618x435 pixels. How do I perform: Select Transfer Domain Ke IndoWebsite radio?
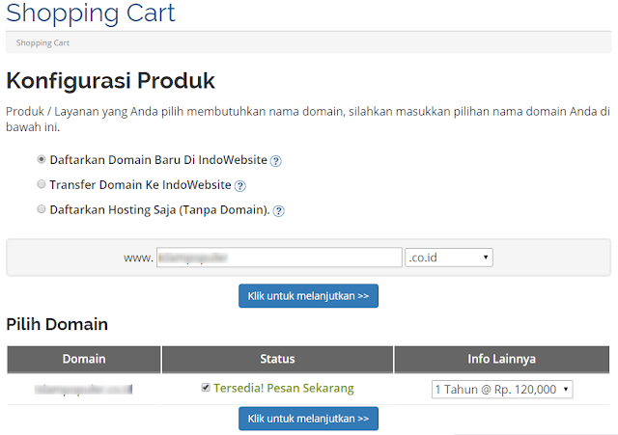(42, 184)
